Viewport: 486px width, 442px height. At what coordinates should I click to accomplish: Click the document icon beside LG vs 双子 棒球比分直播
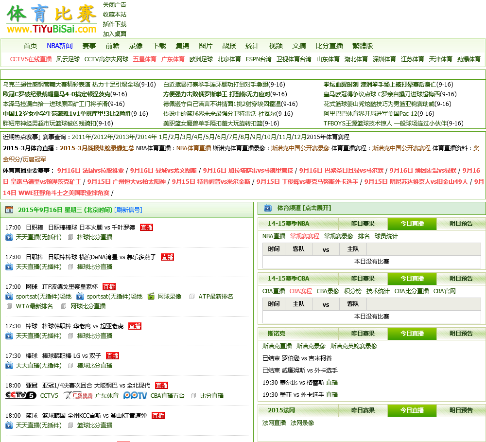click(x=70, y=366)
